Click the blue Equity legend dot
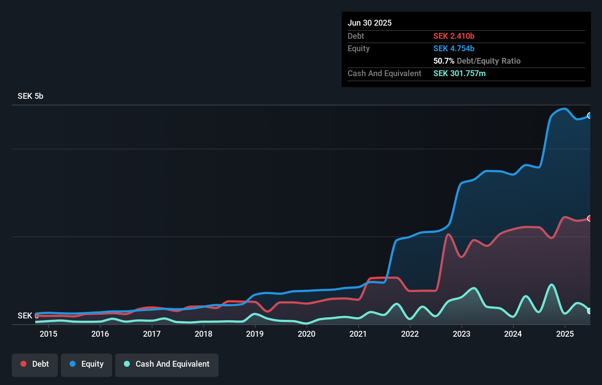 [73, 364]
